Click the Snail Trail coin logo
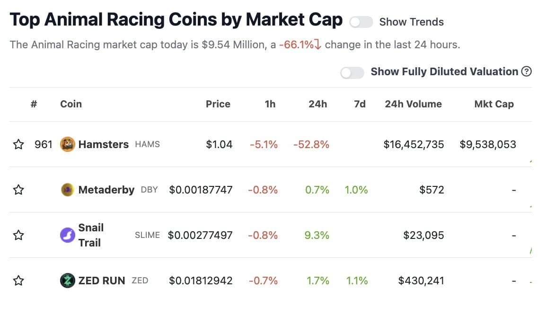The width and height of the screenshot is (546, 316). point(68,235)
